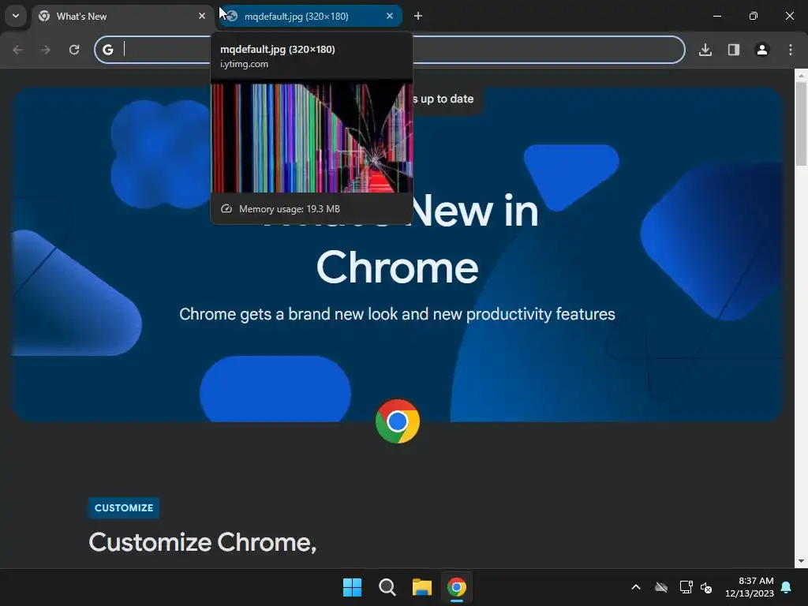Show hidden system tray icons
Image resolution: width=808 pixels, height=606 pixels.
pyautogui.click(x=636, y=587)
